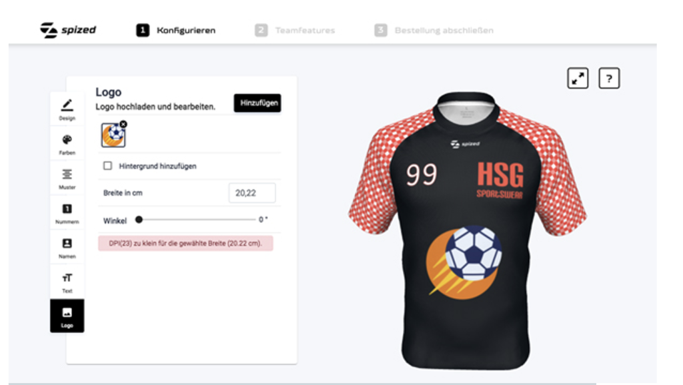The width and height of the screenshot is (683, 385).
Task: Remove the uploaded soccer ball logo
Action: (123, 124)
